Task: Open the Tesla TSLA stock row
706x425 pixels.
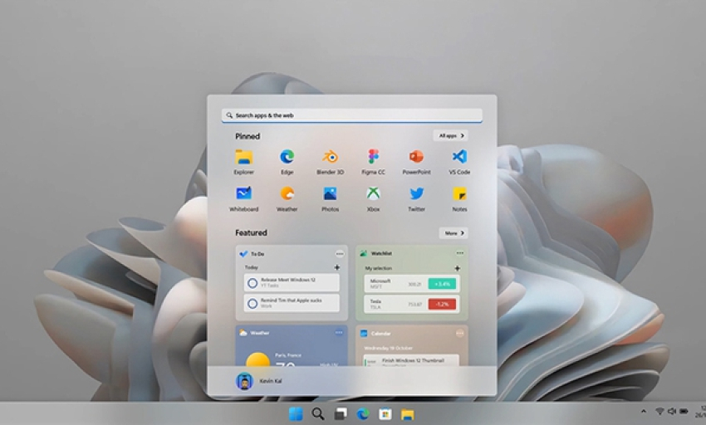Action: pos(412,304)
